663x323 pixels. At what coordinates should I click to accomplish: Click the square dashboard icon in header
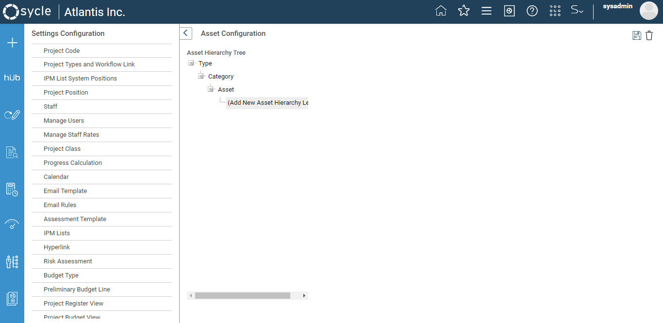point(509,11)
